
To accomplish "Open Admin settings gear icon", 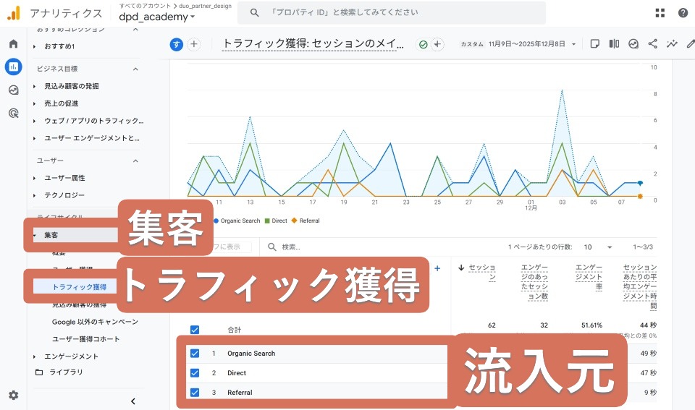I will click(x=13, y=396).
